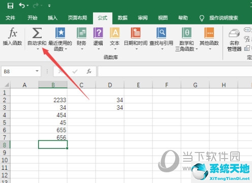Click the 操作说明搜索 search box
This screenshot has height=183, width=252.
(x=224, y=18)
